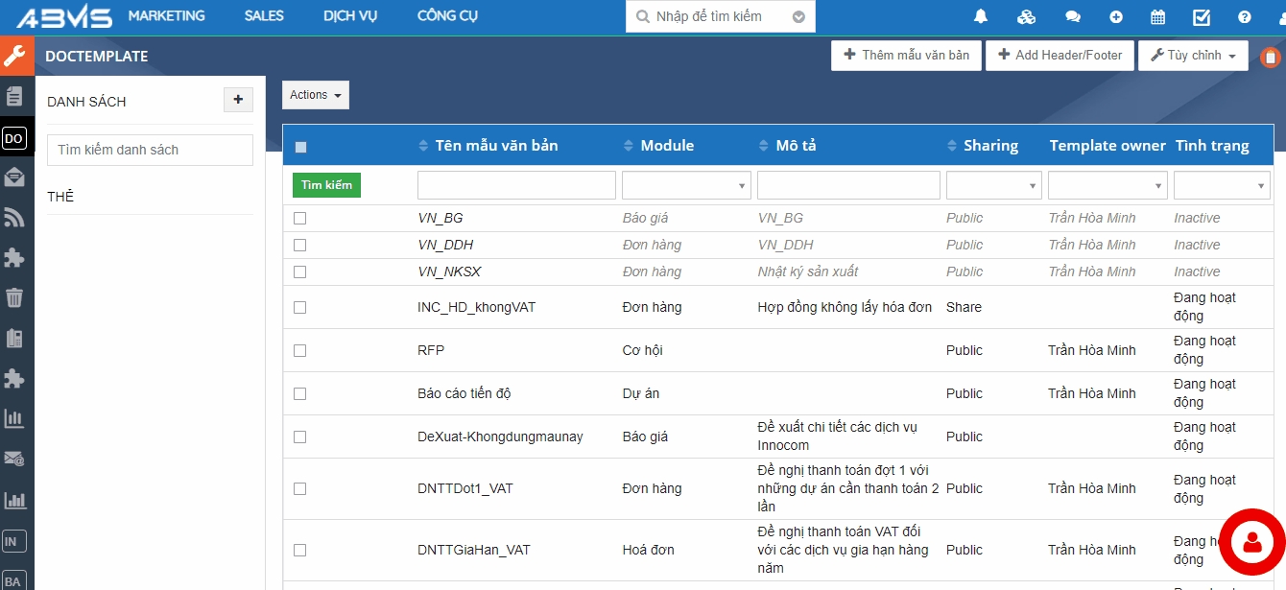Click the Thêm mẫu văn bản button
This screenshot has width=1286, height=590.
tap(906, 56)
